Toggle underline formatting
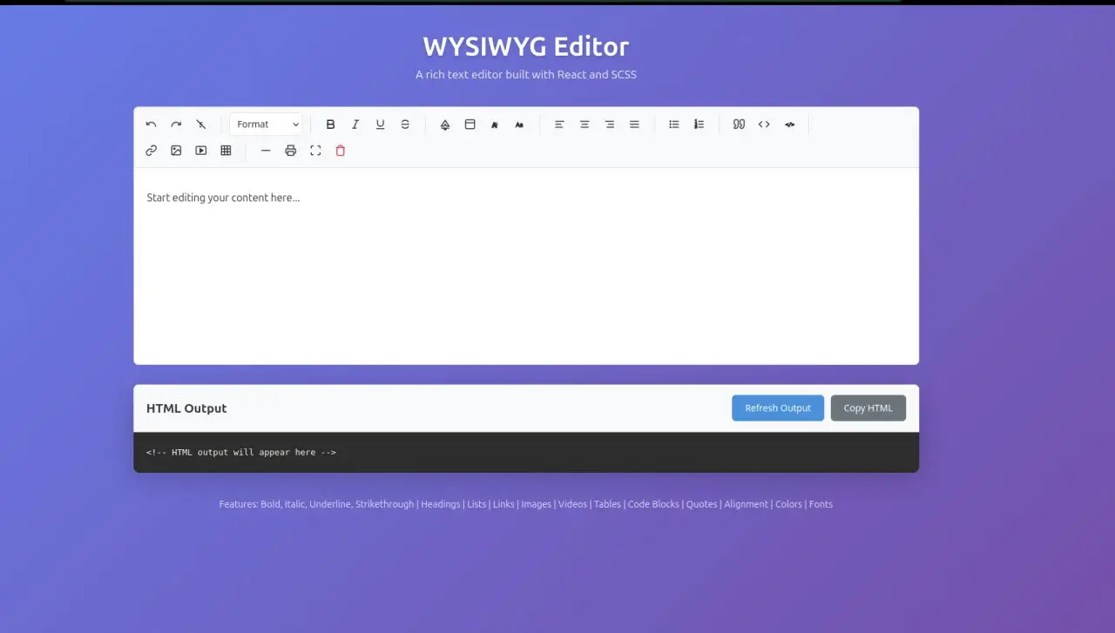This screenshot has width=1115, height=633. [380, 125]
